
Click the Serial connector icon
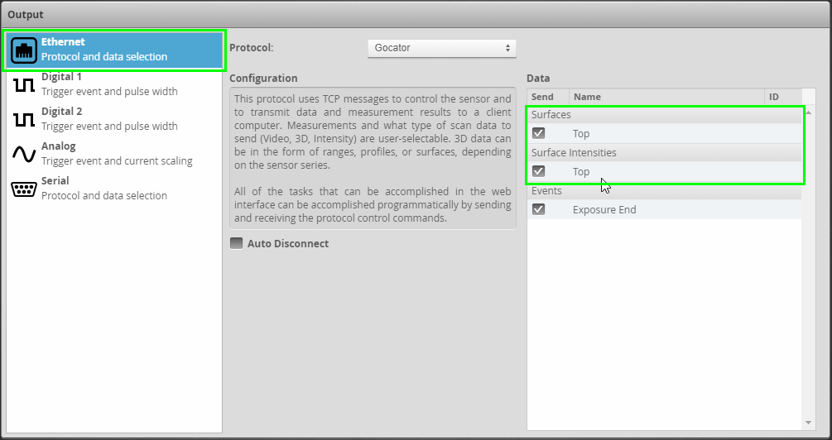(24, 189)
